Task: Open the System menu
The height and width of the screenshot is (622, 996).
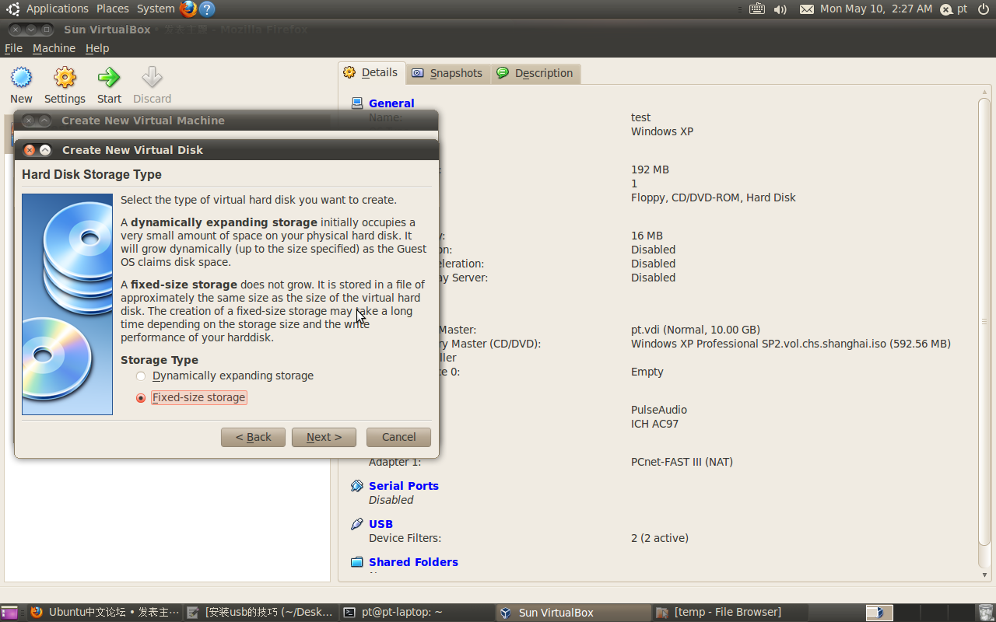Action: pos(156,9)
